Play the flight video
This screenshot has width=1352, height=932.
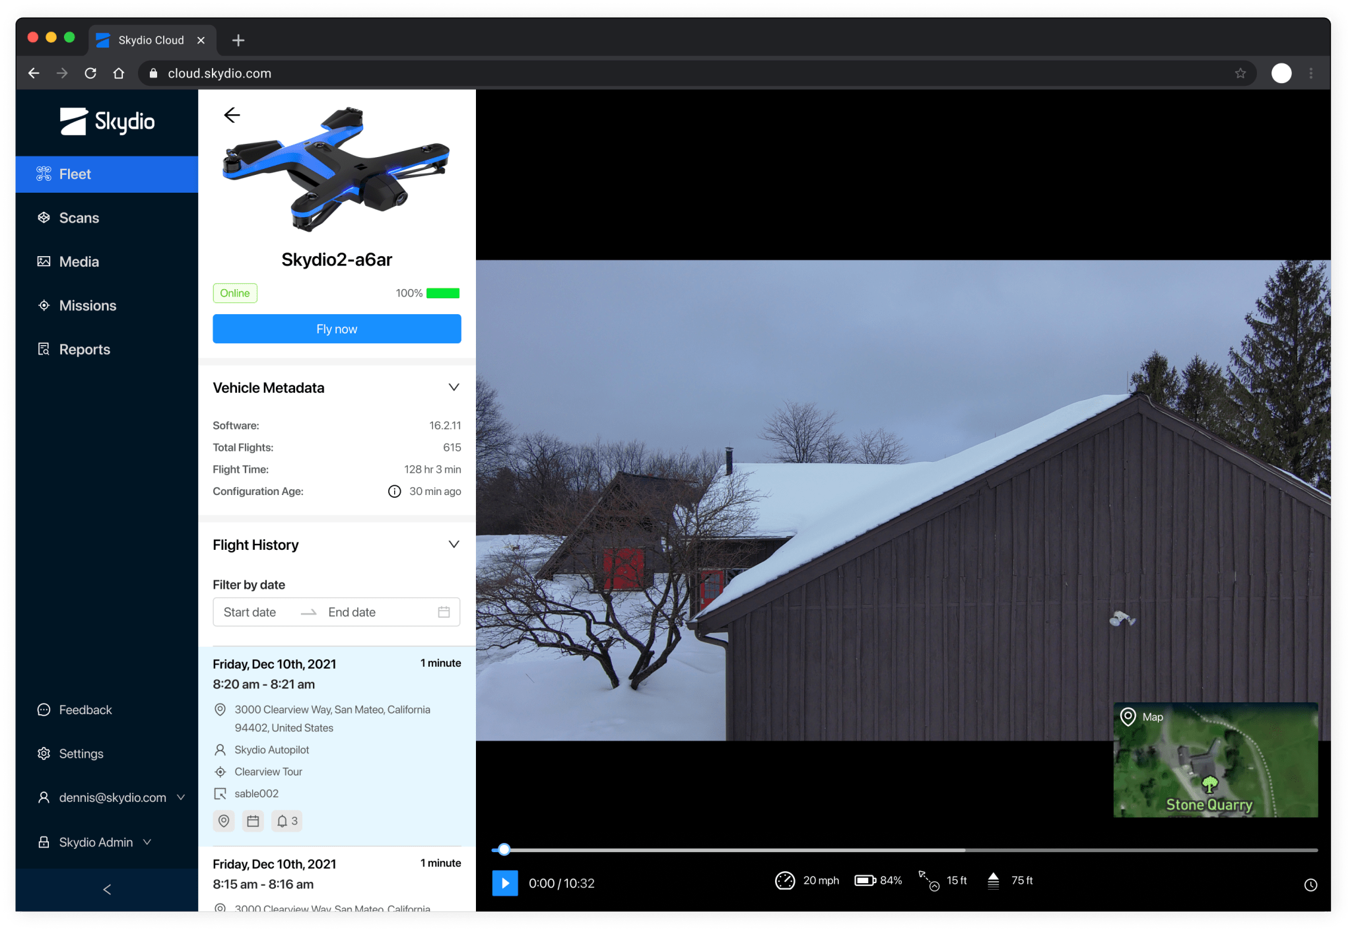click(505, 883)
